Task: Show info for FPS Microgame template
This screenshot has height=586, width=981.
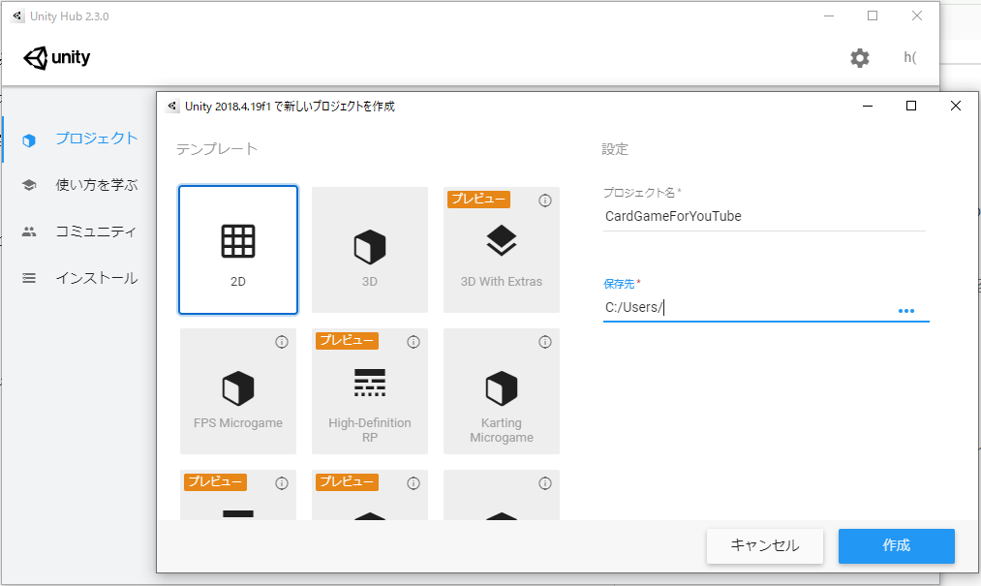Action: 282,342
